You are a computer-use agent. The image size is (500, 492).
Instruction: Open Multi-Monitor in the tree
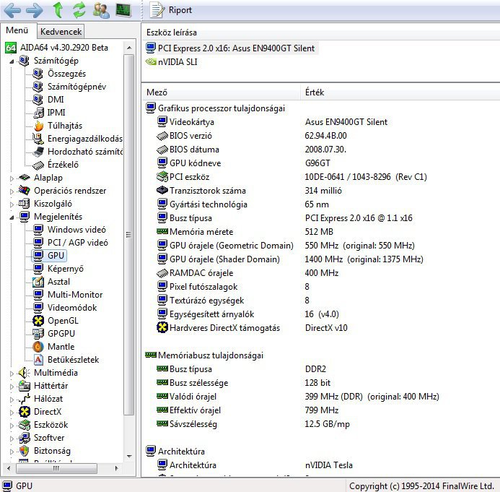(75, 295)
